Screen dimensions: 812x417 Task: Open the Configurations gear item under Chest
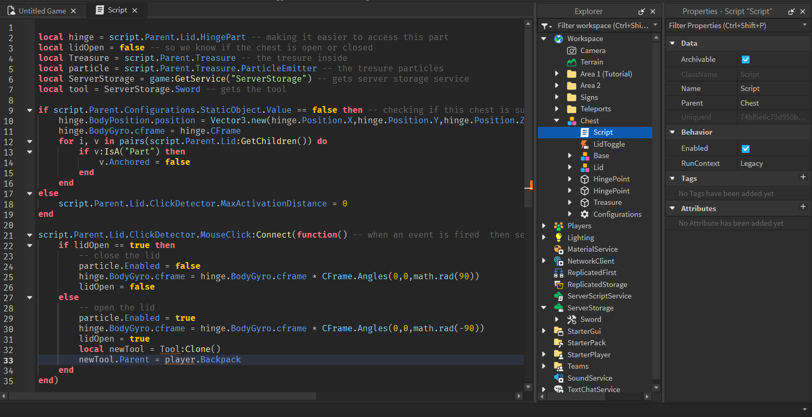[585, 214]
